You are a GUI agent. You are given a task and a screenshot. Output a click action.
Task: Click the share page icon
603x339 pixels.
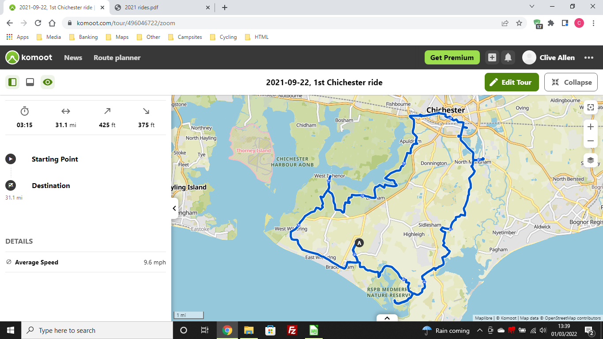505,23
